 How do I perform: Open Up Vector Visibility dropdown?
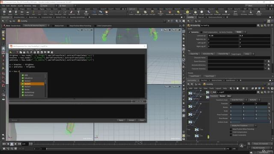240,32
